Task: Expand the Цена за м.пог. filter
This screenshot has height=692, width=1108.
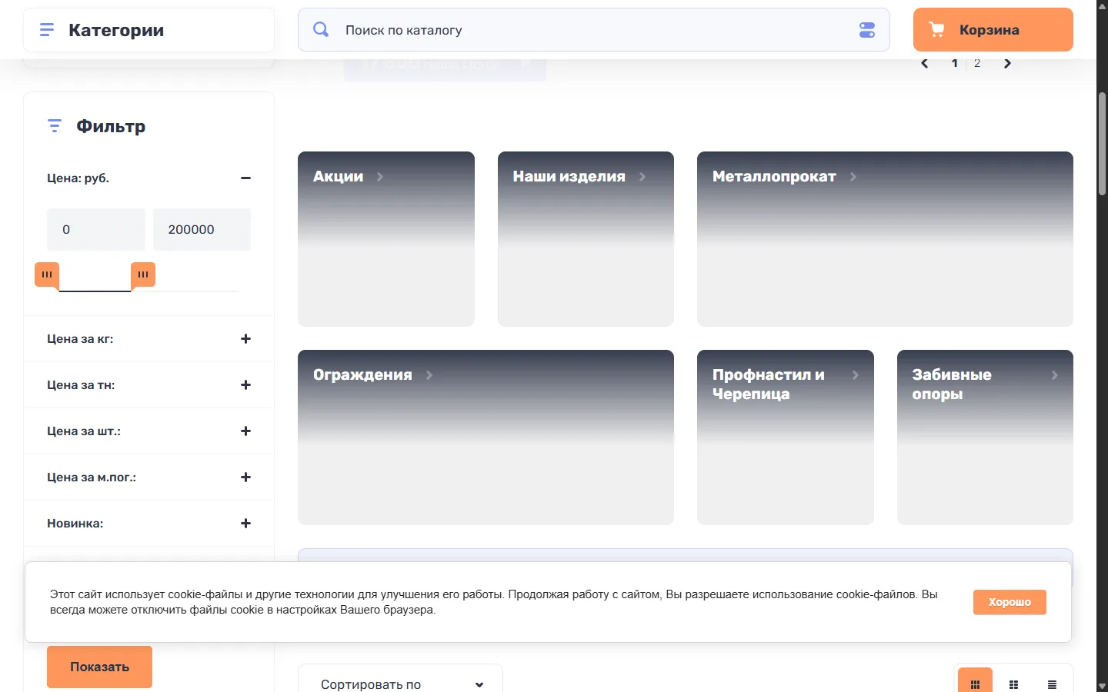Action: point(245,477)
